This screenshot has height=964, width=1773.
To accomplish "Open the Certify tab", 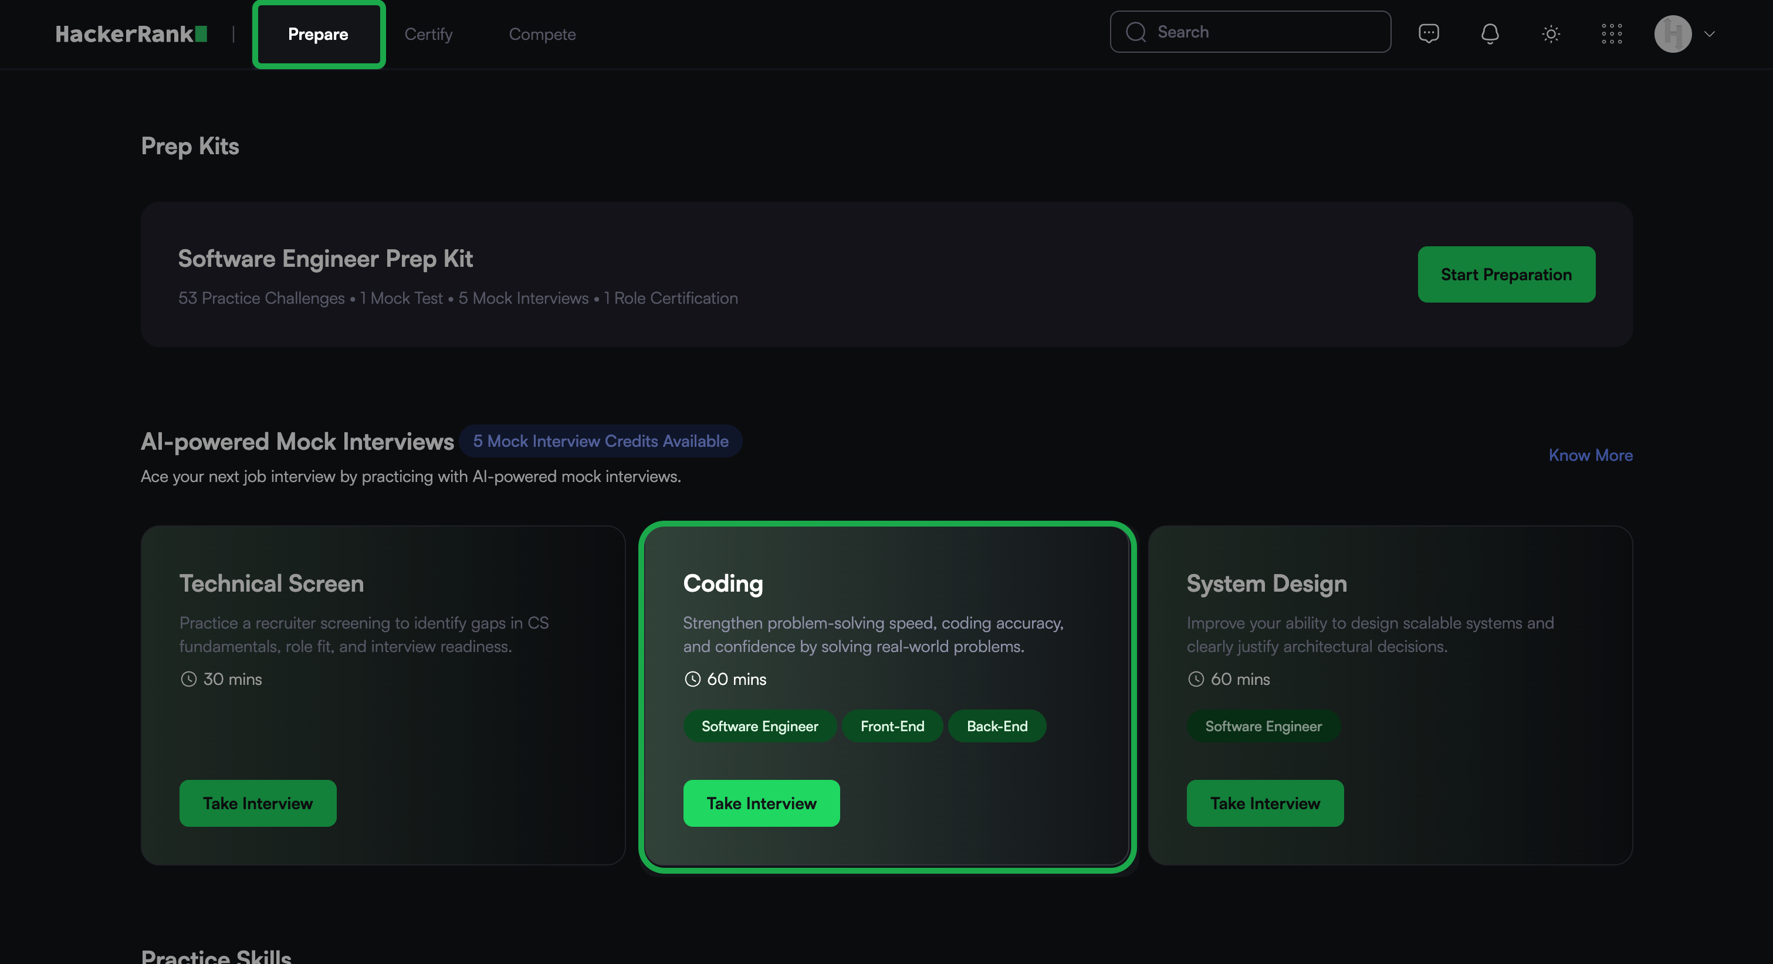I will coord(428,33).
